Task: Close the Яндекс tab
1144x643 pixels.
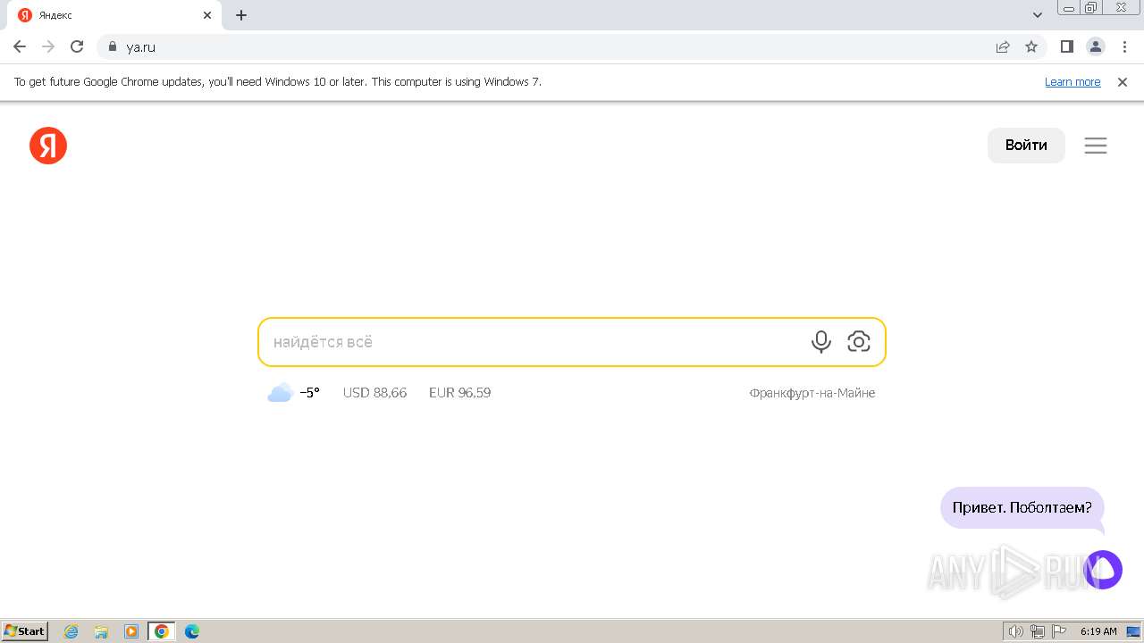Action: pyautogui.click(x=207, y=15)
